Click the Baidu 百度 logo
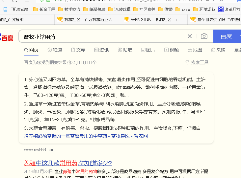241x178 pixels. 7,37
